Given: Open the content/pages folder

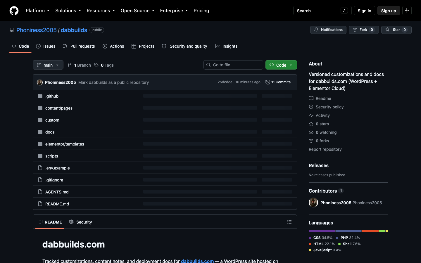Looking at the screenshot, I should 59,108.
